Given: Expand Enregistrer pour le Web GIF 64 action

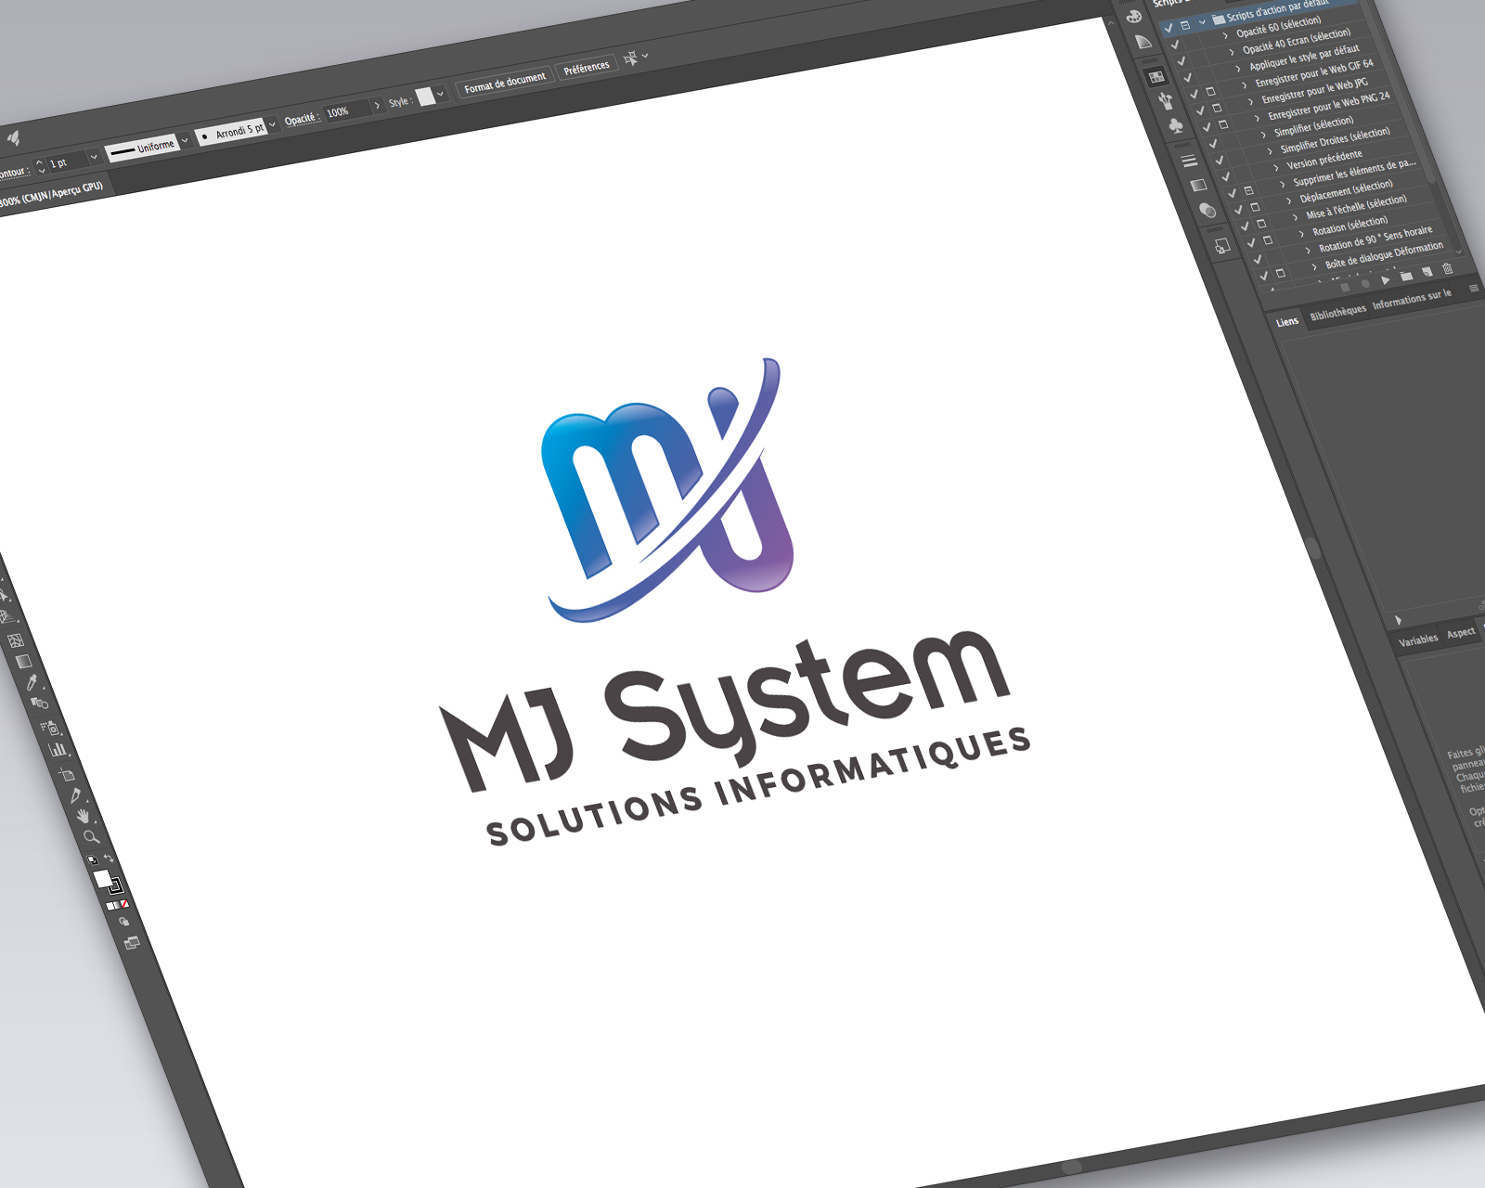Looking at the screenshot, I should coord(1244,85).
